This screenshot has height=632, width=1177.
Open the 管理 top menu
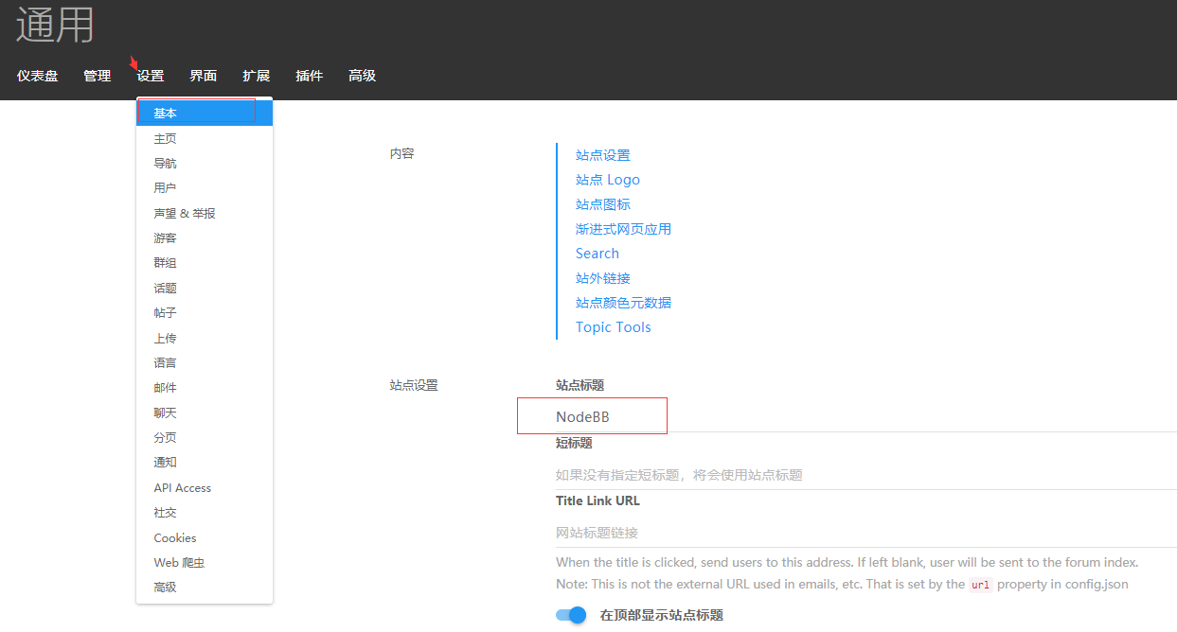pyautogui.click(x=97, y=76)
